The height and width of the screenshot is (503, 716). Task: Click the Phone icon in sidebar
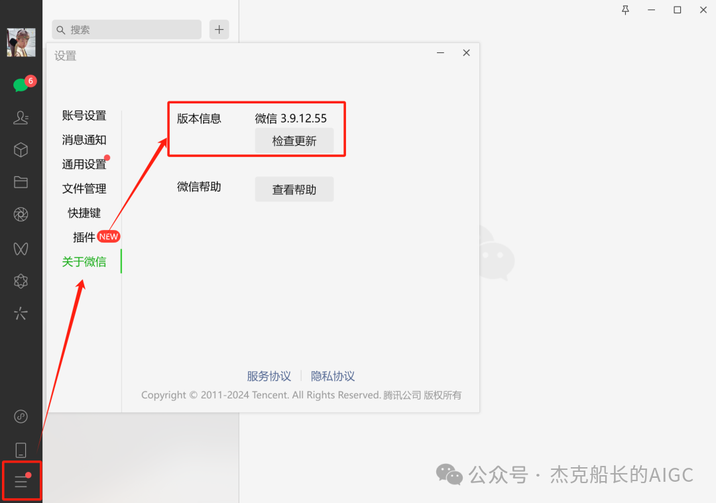[x=21, y=450]
